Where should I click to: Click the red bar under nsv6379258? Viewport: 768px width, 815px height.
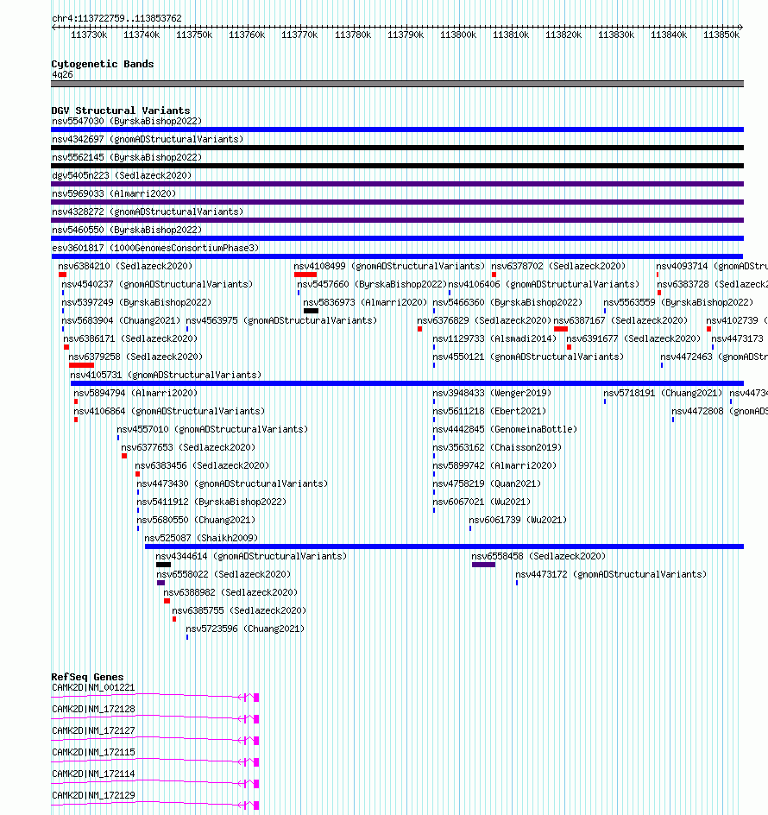tap(82, 365)
